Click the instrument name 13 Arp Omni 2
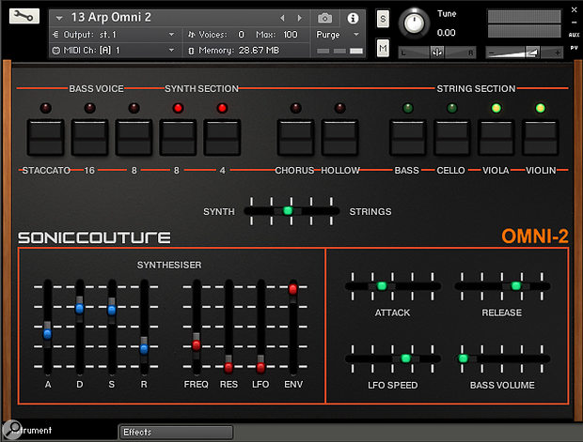This screenshot has height=442, width=583. tap(111, 18)
